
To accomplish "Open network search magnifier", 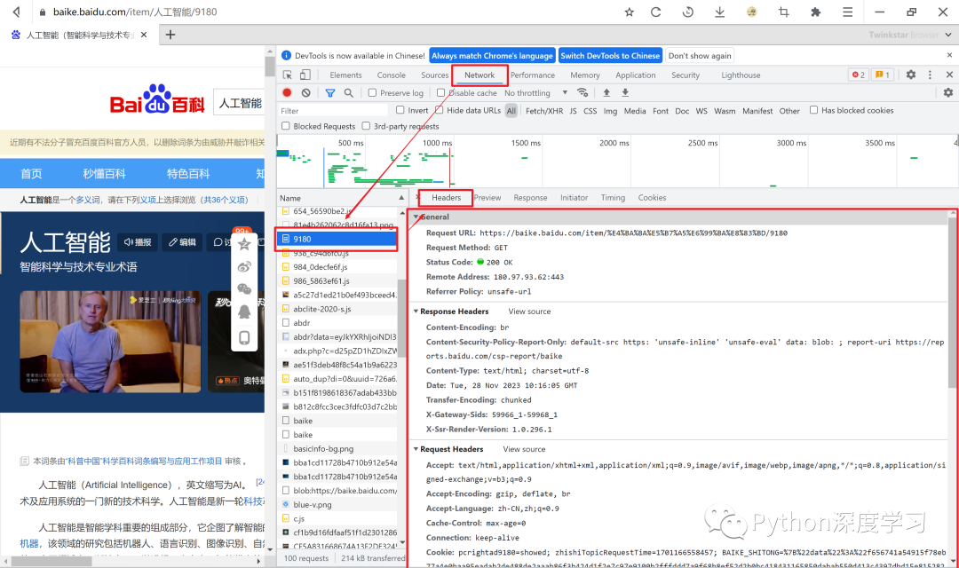I will tap(349, 93).
